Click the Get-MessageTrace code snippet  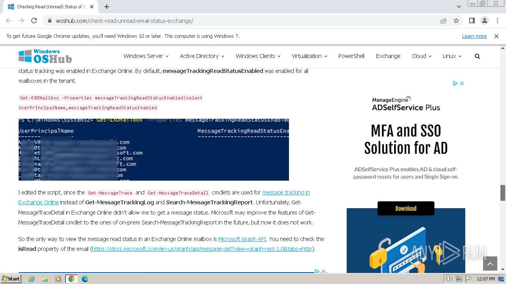110,193
